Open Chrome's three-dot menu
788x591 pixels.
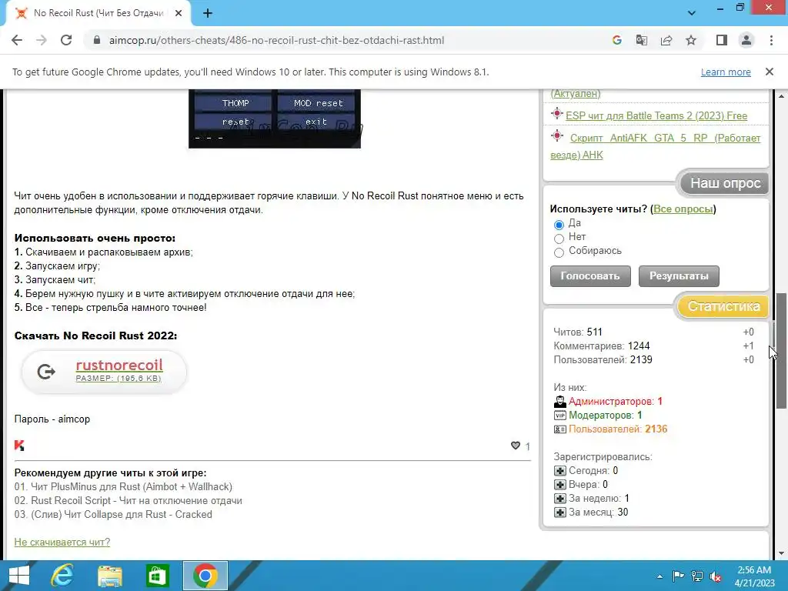(771, 40)
